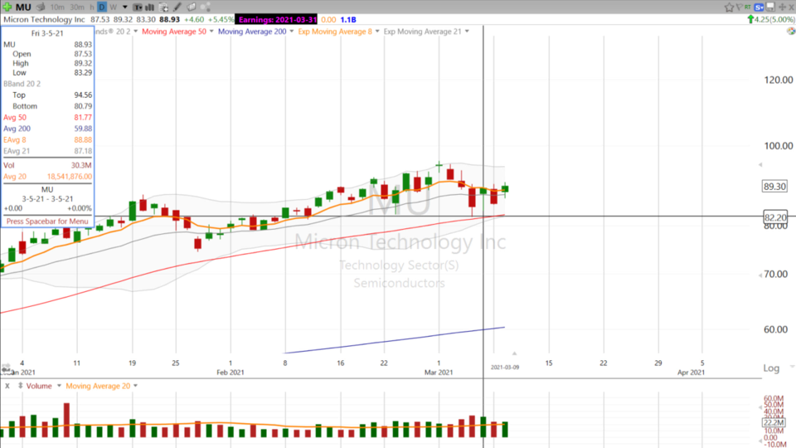Click the 89.30 current price label
Viewport: 796px width, 448px height.
coord(774,187)
